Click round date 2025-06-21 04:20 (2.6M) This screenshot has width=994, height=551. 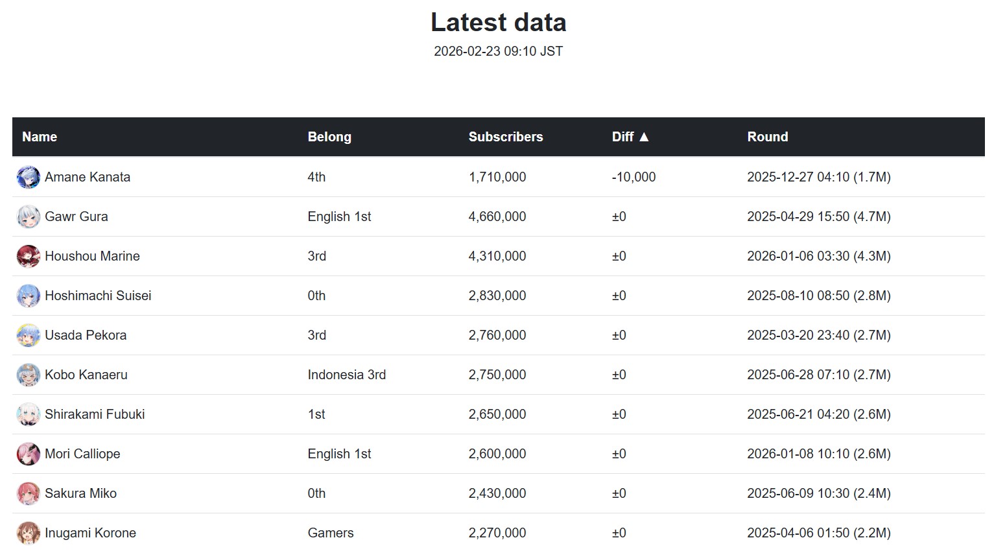[819, 414]
